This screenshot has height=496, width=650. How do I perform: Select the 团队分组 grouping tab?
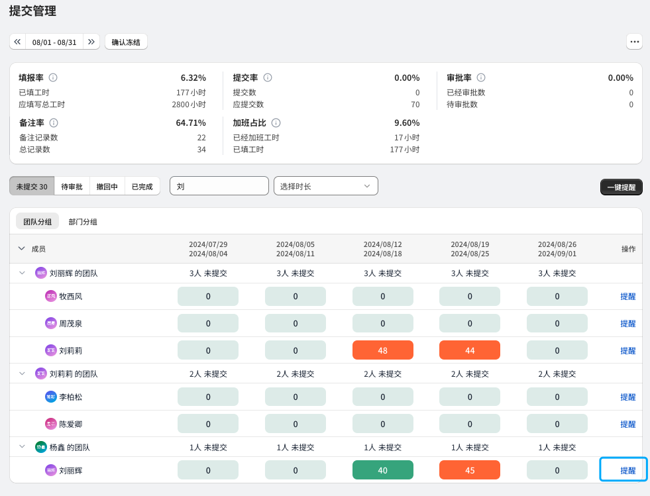tap(37, 222)
